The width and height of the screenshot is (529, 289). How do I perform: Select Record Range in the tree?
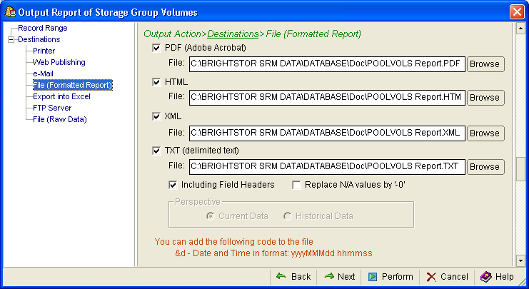[43, 28]
